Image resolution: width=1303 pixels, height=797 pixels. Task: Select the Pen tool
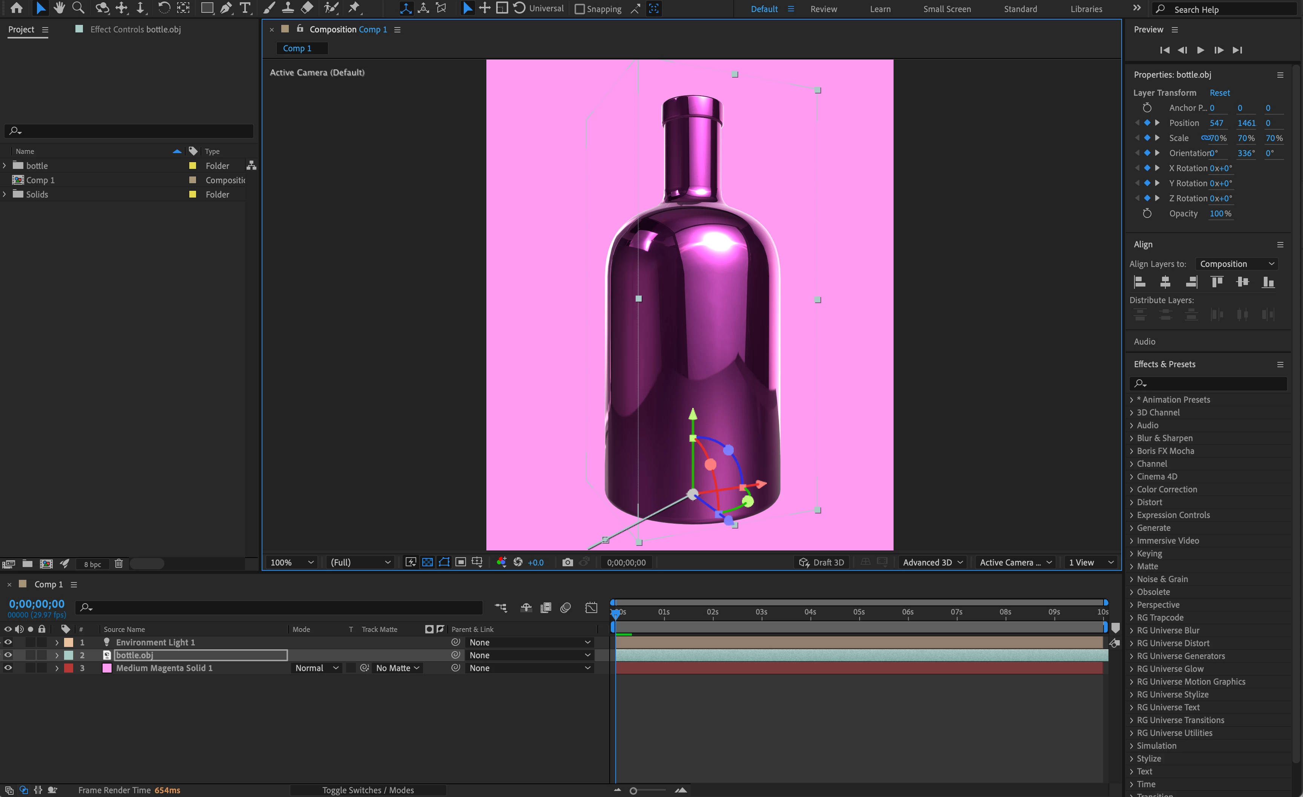(226, 8)
